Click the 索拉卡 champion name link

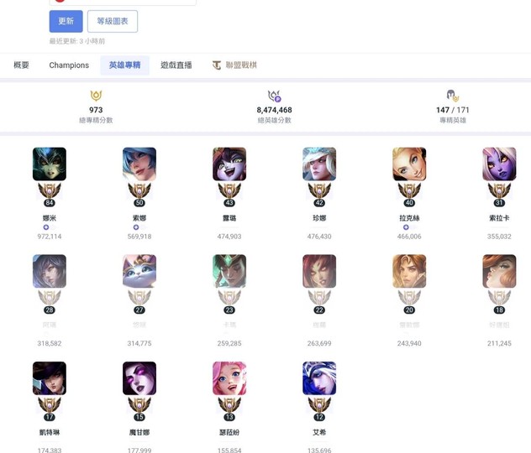click(499, 218)
